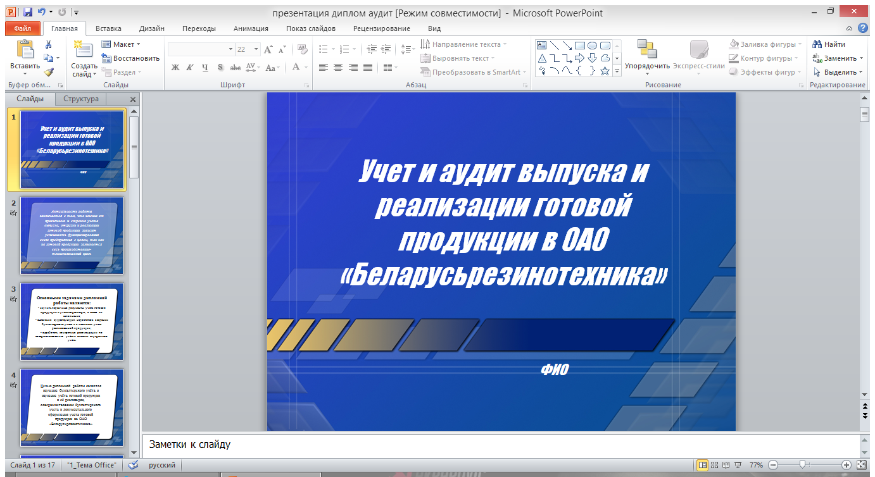Switch to the Вставка ribbon tab
Viewport: 875px width, 477px height.
108,28
